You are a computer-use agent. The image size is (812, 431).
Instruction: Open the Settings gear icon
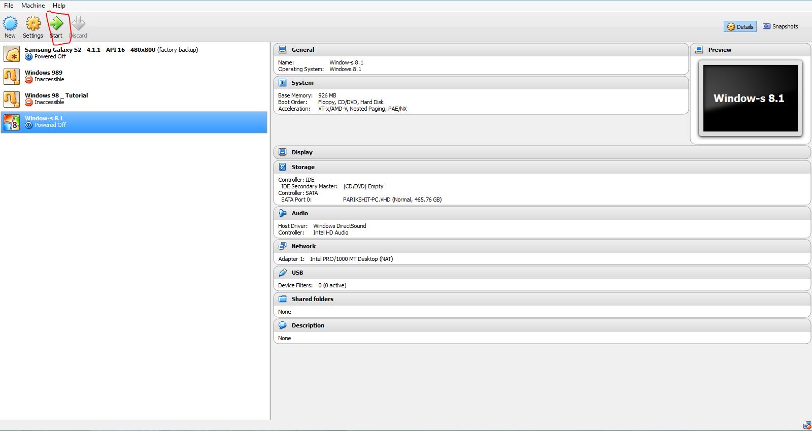coord(33,23)
